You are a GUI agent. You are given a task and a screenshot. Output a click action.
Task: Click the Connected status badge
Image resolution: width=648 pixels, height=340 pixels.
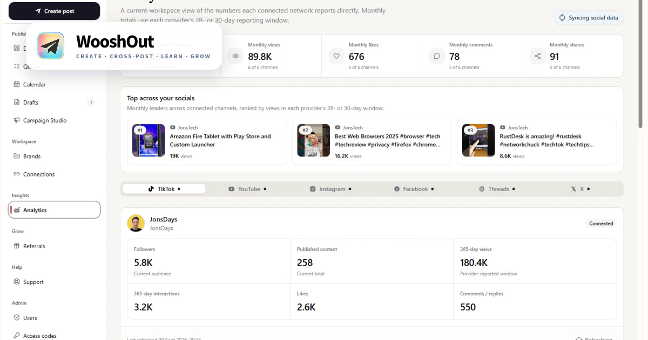click(x=601, y=223)
